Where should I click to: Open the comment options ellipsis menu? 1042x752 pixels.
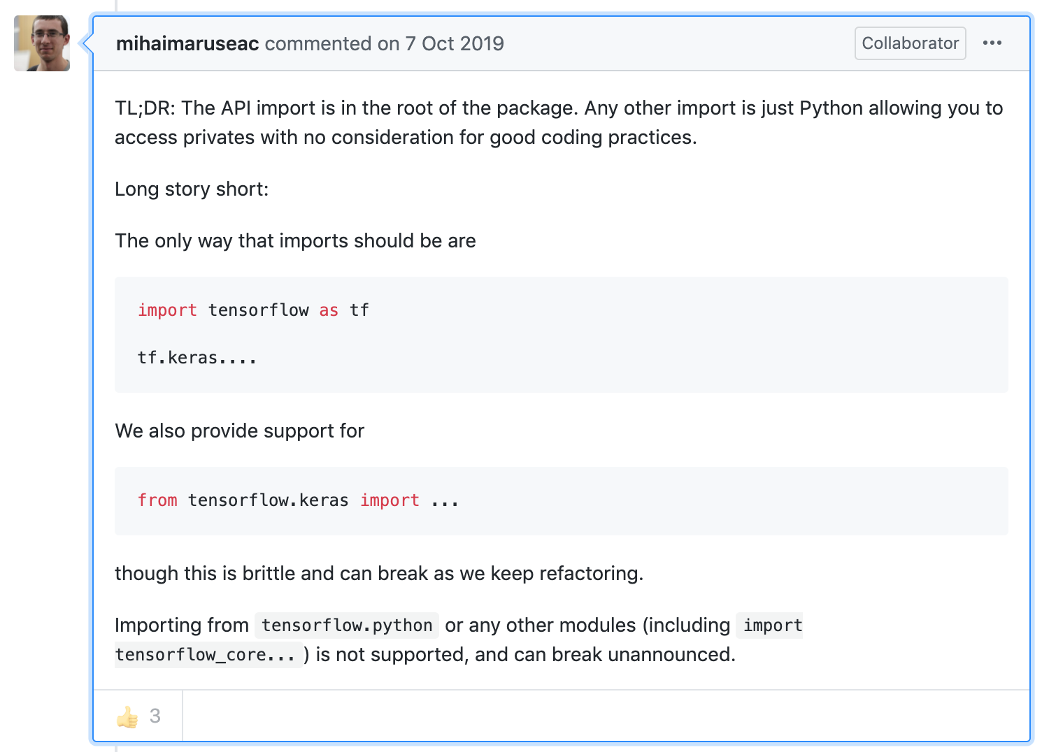pyautogui.click(x=992, y=43)
